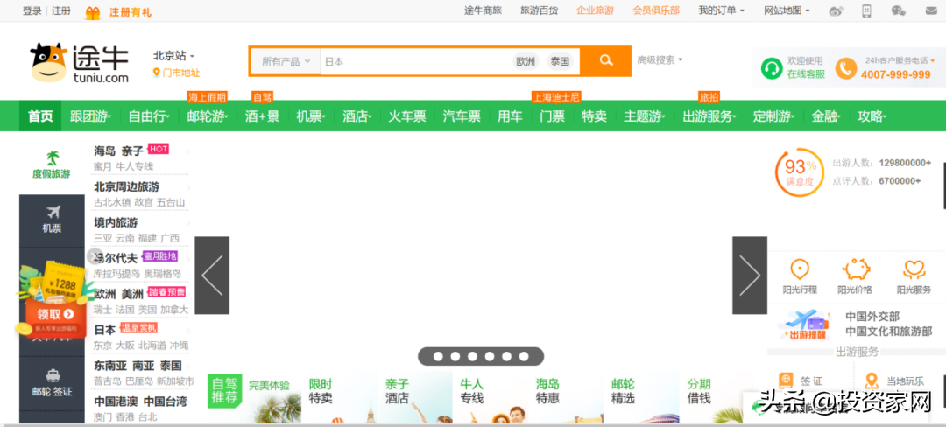Open the 亲子酒店 promo tile
Viewport: 946px width, 427px height.
(414, 399)
